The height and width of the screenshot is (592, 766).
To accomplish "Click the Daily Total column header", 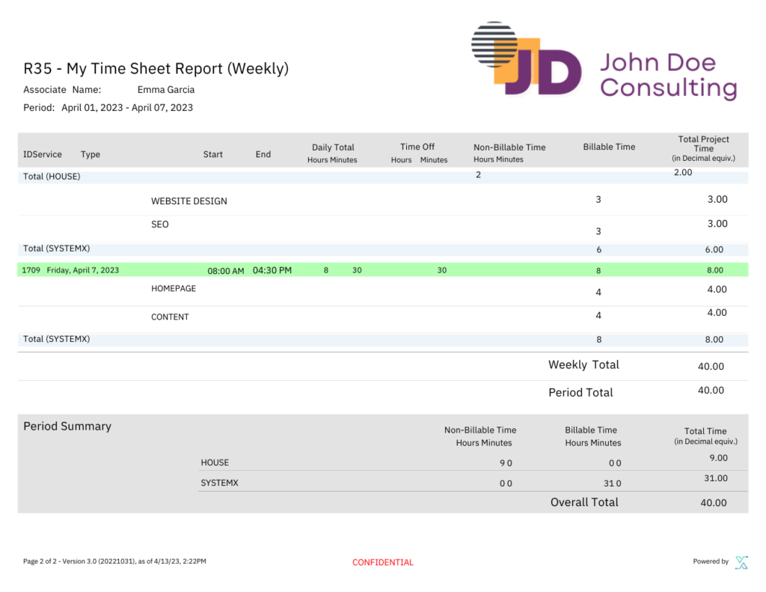I will (x=333, y=147).
